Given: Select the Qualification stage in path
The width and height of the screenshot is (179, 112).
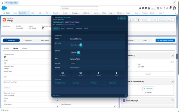Looking at the screenshot, I should point(28,40).
